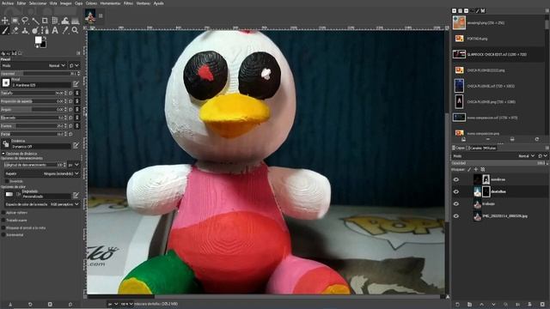Reset tool options to defaults
The image size is (550, 309).
(x=70, y=305)
